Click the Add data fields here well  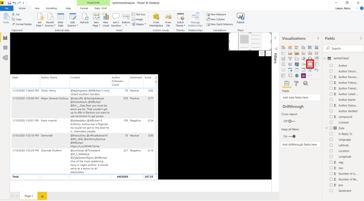(300, 98)
